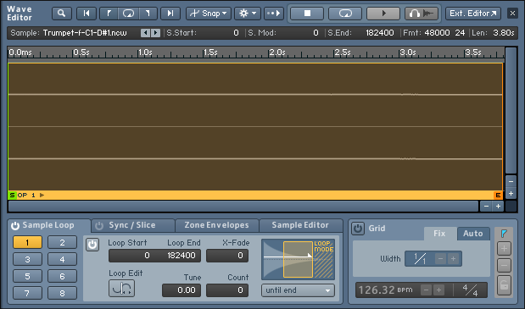The image size is (525, 309).
Task: Start playback with the play button
Action: coord(383,14)
